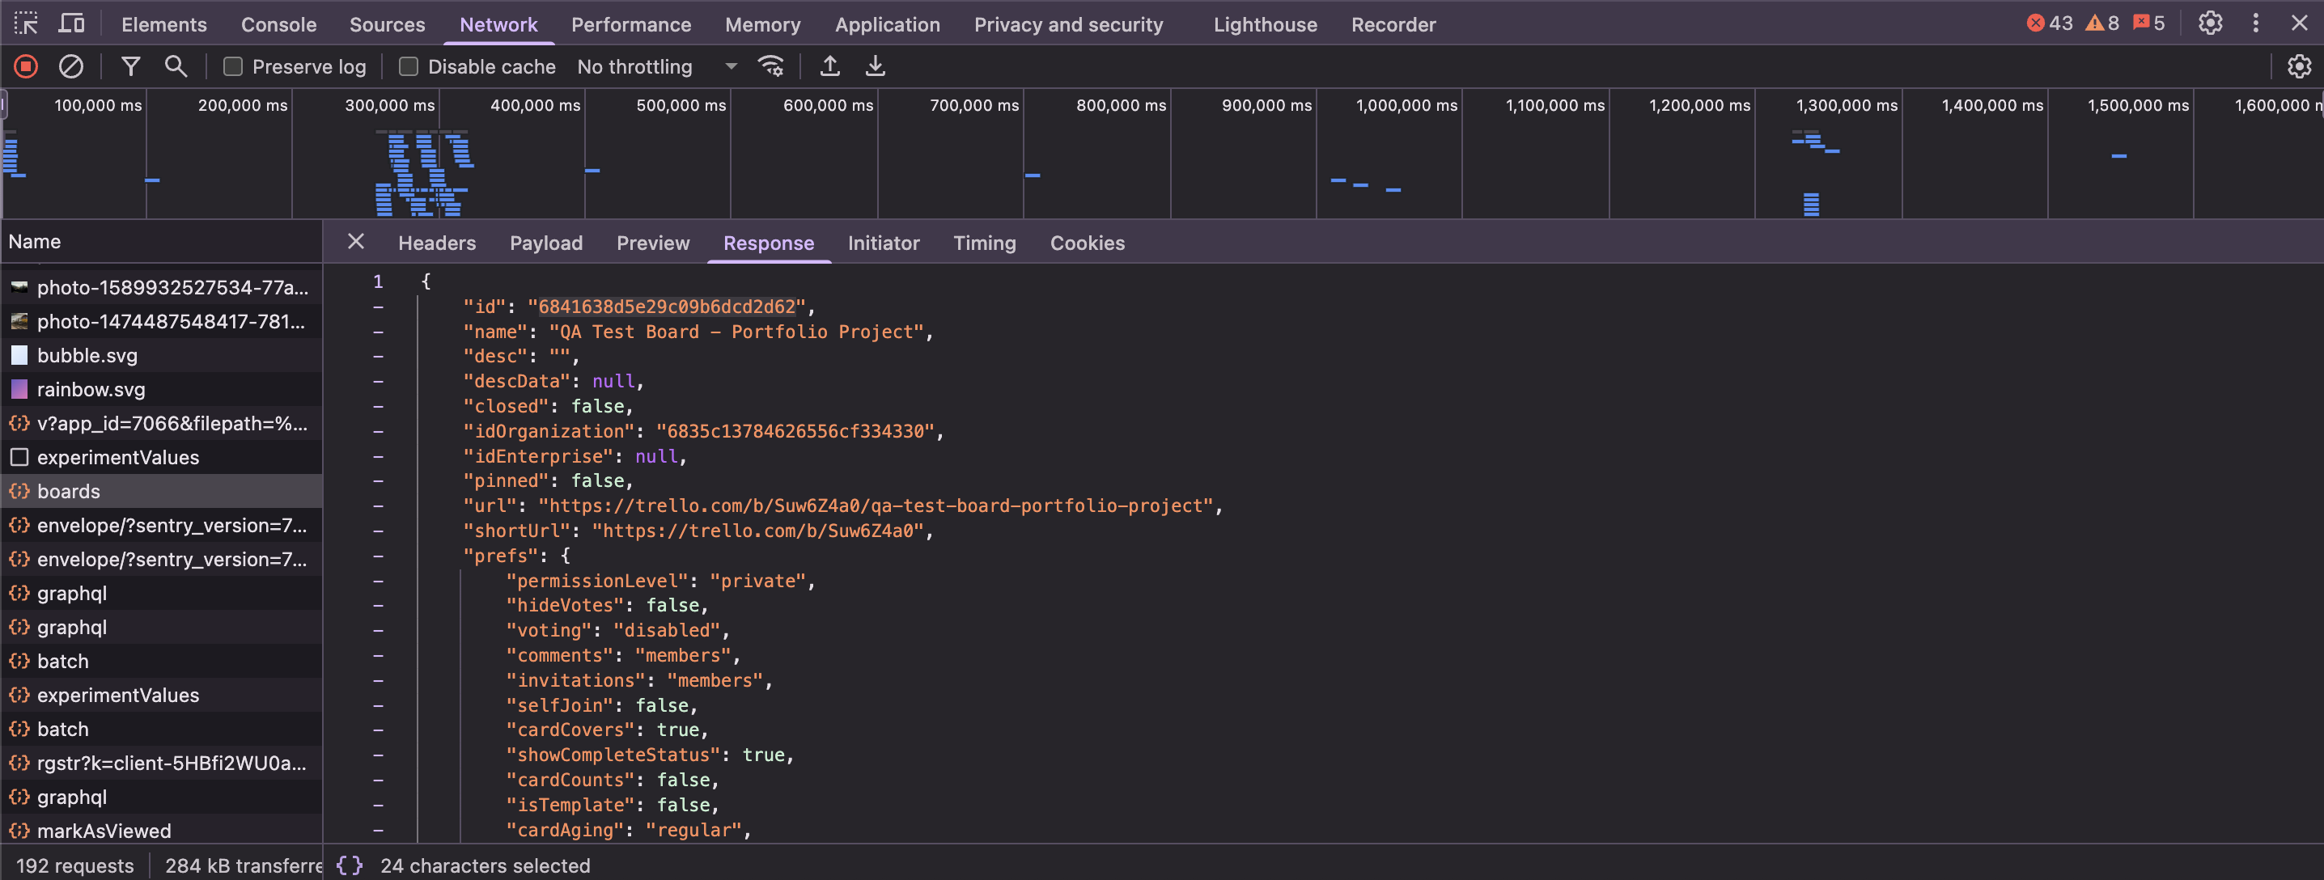Screen dimensions: 2324x880
Task: Open network conditions wifi icon
Action: coord(771,66)
